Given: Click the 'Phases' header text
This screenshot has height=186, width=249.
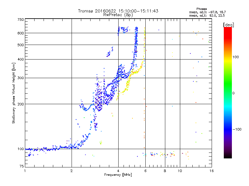Looking at the screenshot, I should 201,9.
